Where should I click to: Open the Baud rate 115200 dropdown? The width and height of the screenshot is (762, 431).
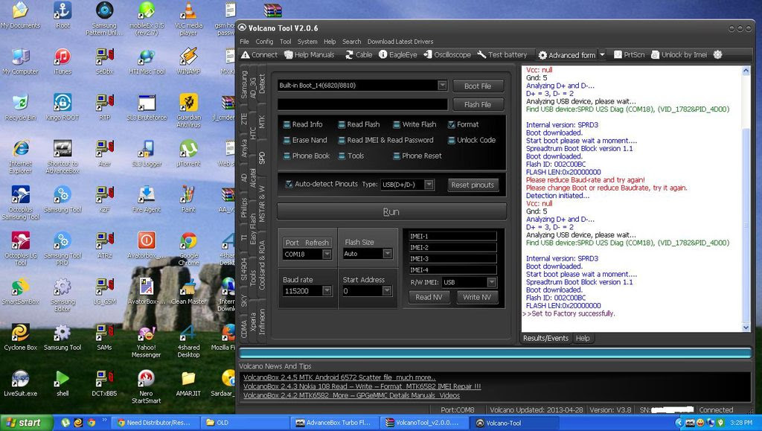[x=327, y=291]
